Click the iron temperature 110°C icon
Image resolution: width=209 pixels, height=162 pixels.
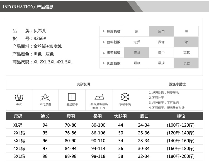pyautogui.click(x=99, y=97)
